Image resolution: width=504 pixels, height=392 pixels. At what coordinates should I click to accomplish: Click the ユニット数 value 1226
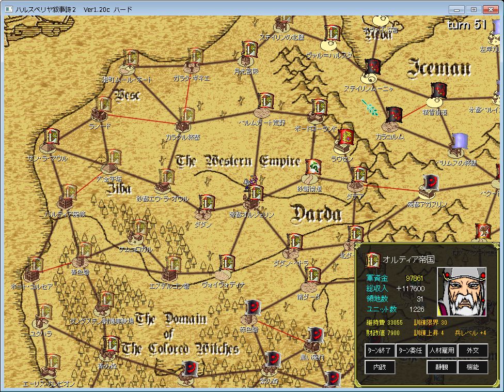(417, 309)
